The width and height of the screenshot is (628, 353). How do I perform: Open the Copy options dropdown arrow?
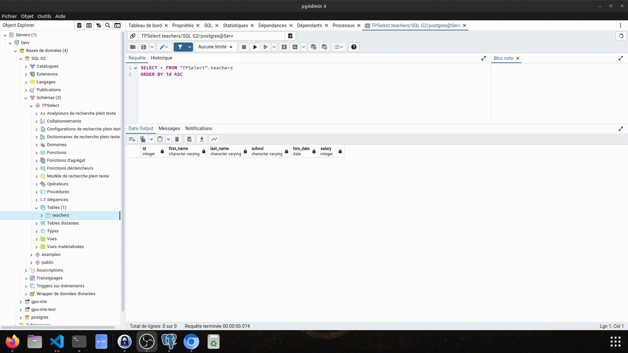[x=151, y=139]
